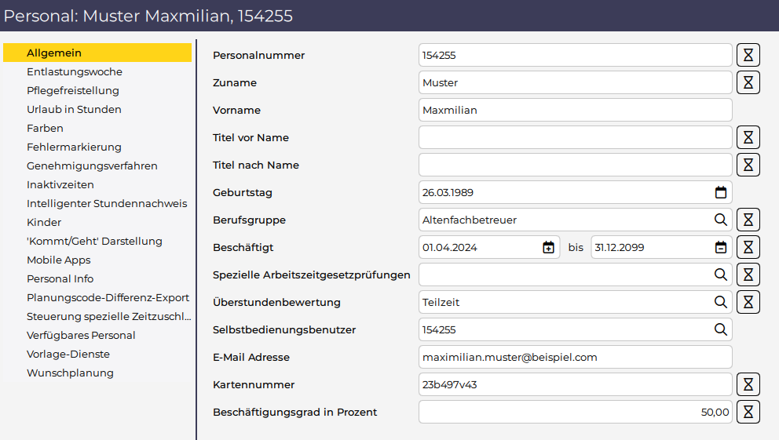Open calendar icon for Beschäftigt end date
The image size is (779, 440).
(720, 247)
